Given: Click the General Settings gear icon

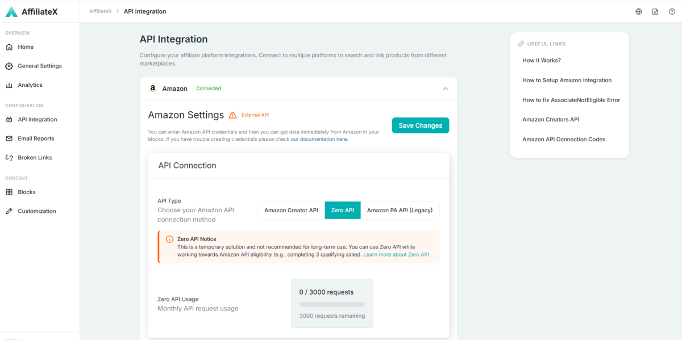Looking at the screenshot, I should click(9, 66).
